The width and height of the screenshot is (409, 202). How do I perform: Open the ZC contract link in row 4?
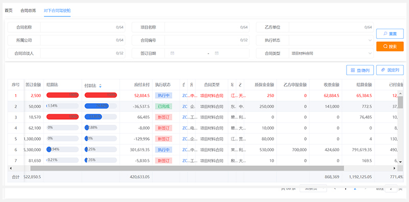pyautogui.click(x=185, y=128)
